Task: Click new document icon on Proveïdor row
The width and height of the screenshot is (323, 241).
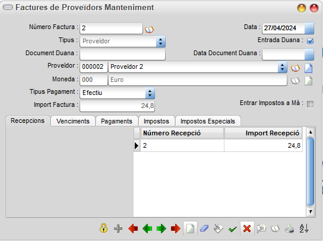Action: point(308,68)
